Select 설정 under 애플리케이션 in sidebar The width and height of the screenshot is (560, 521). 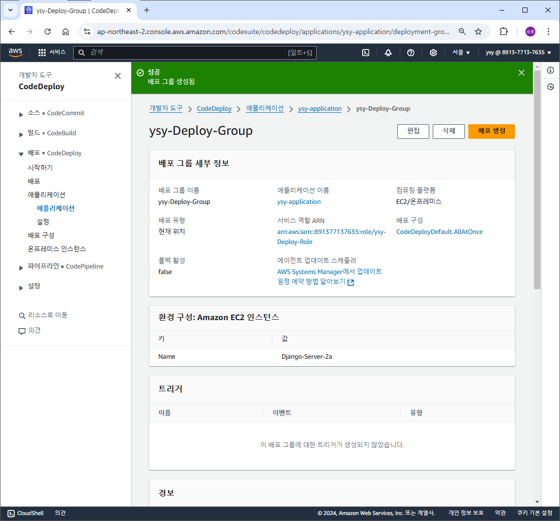coord(43,222)
